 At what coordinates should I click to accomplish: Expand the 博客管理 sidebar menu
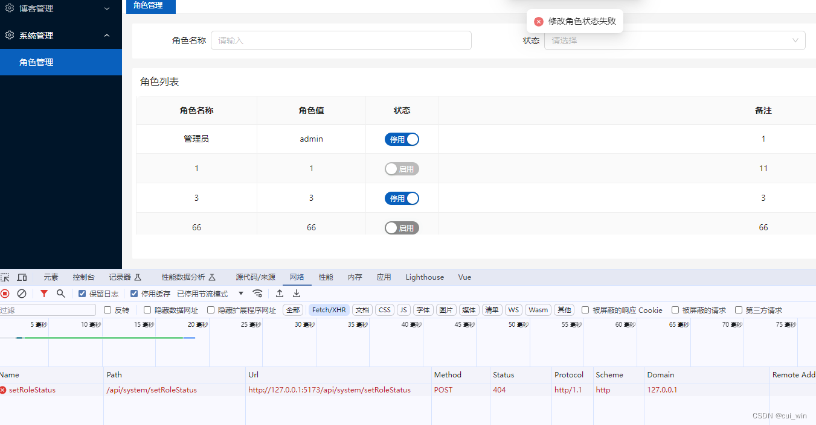(x=61, y=8)
